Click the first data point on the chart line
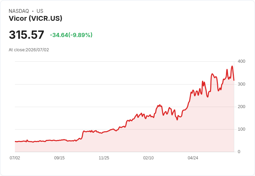This screenshot has height=176, width=255. click(x=15, y=141)
